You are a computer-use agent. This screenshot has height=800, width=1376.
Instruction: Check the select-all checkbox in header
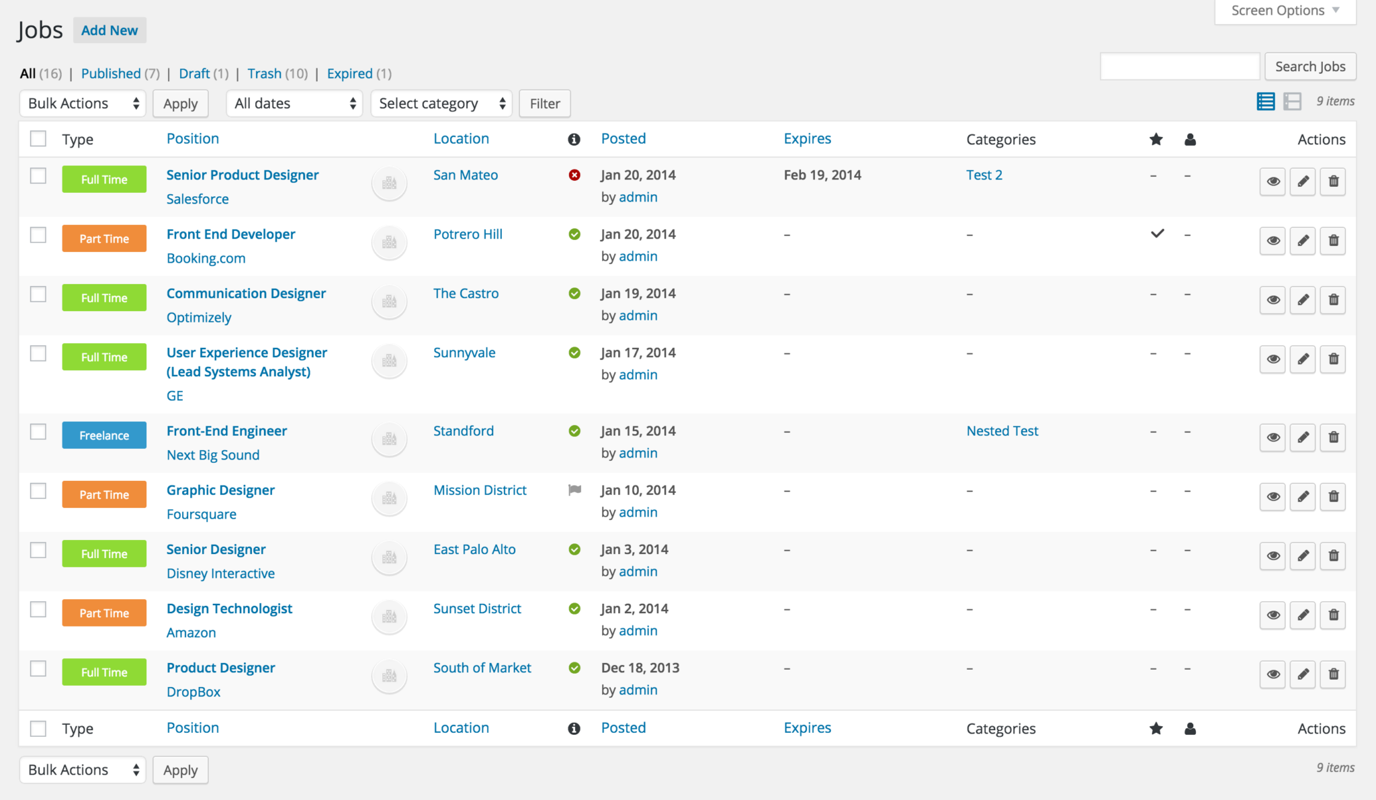point(38,138)
